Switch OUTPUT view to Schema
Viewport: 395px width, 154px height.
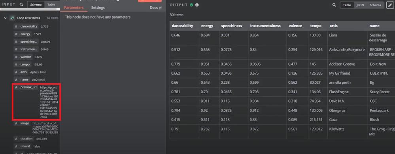click(375, 5)
